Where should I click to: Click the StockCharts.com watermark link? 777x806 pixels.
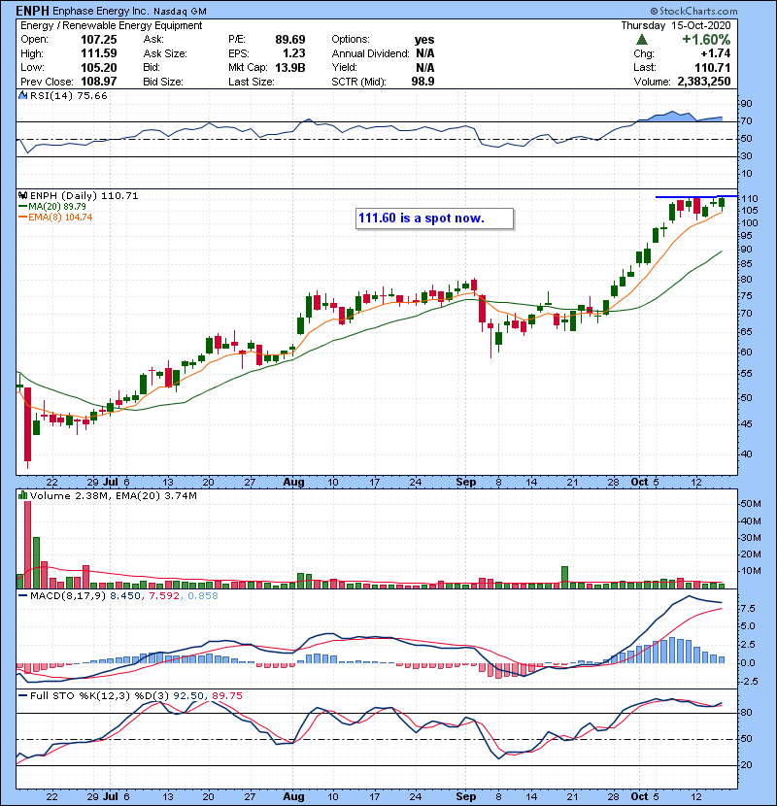[693, 11]
